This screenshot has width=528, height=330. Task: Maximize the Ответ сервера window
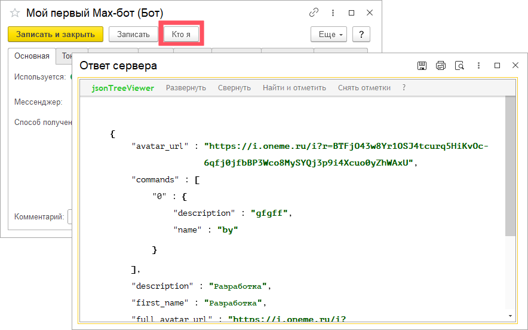click(x=497, y=65)
